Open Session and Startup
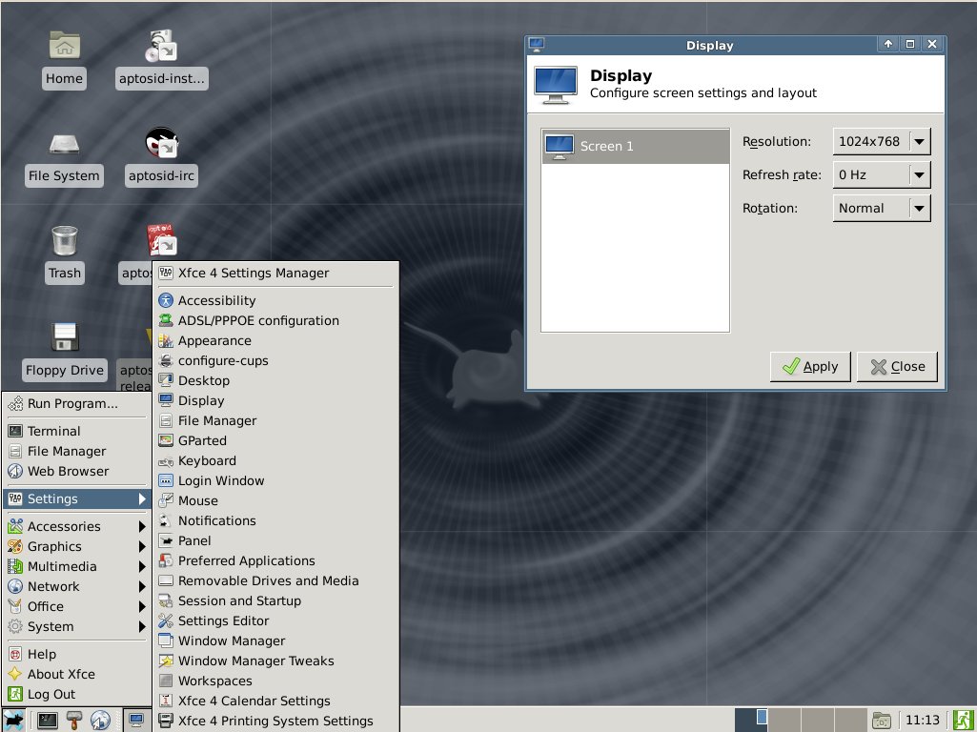The width and height of the screenshot is (977, 732). point(275,601)
